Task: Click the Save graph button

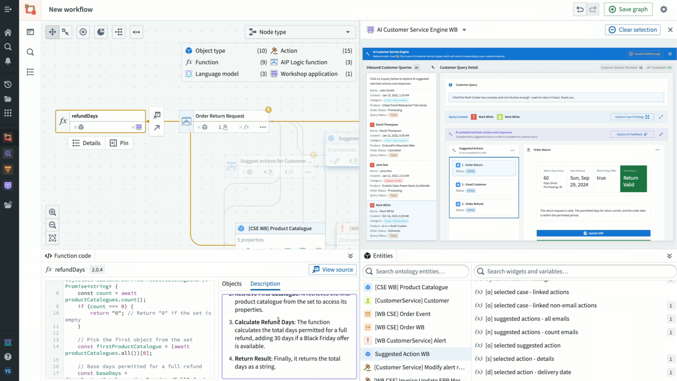Action: (x=628, y=9)
